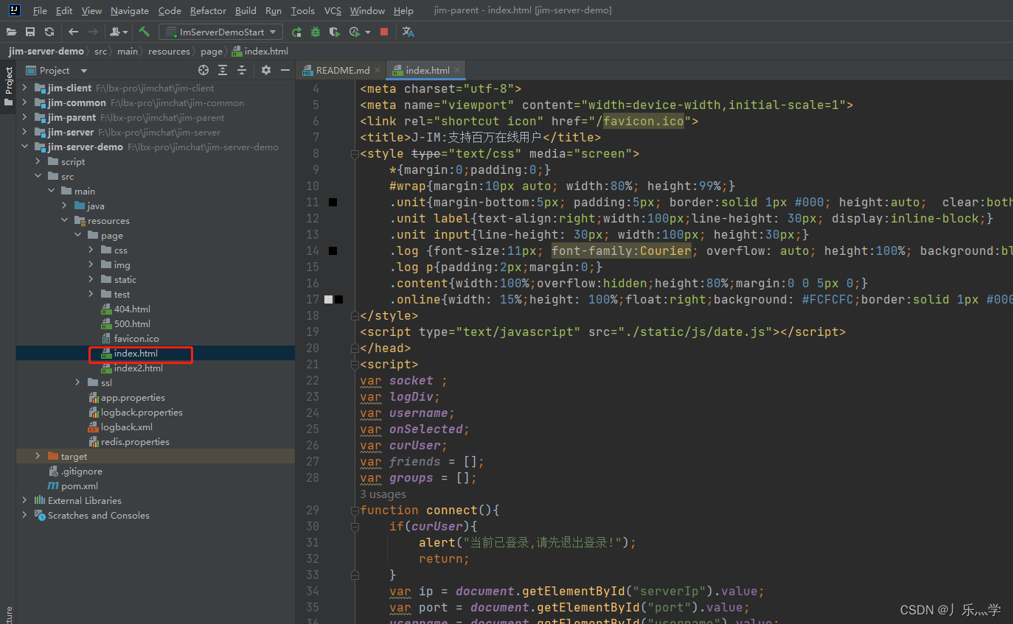1013x624 pixels.
Task: Navigate forward with the right arrow icon
Action: (x=93, y=32)
